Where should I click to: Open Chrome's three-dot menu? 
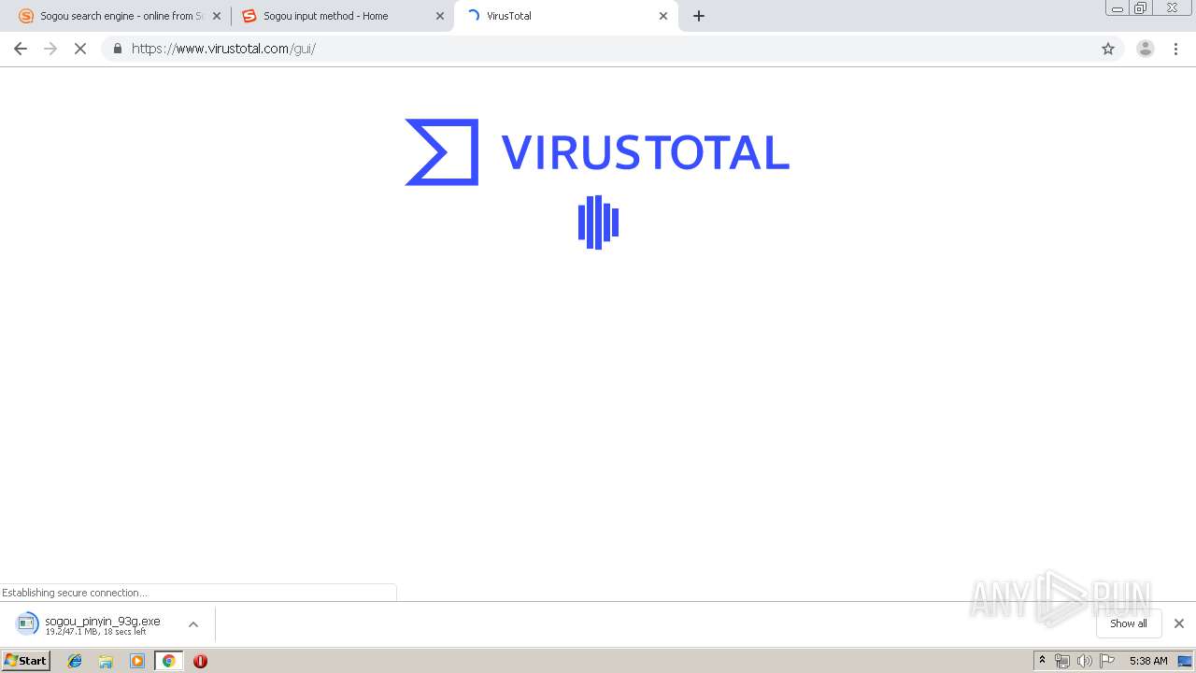(x=1176, y=49)
